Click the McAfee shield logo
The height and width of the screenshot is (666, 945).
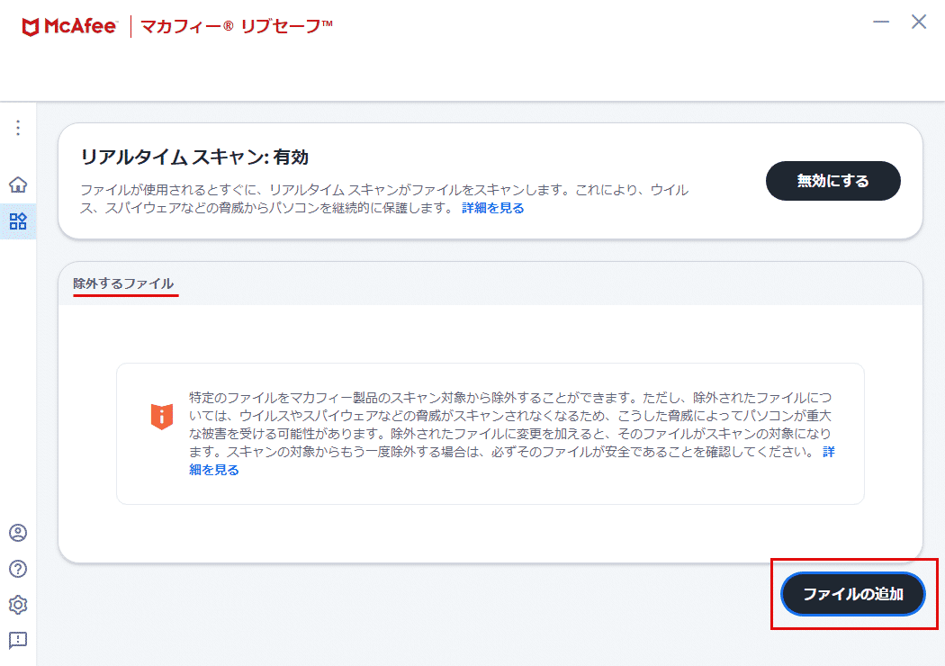30,26
